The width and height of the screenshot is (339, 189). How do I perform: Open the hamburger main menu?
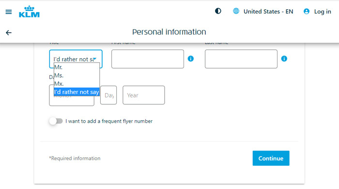coord(9,12)
